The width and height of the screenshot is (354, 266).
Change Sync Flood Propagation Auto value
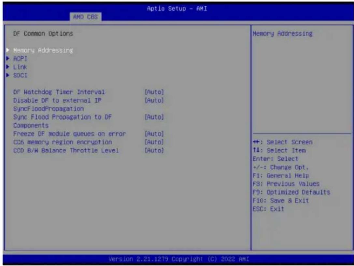[x=154, y=117]
